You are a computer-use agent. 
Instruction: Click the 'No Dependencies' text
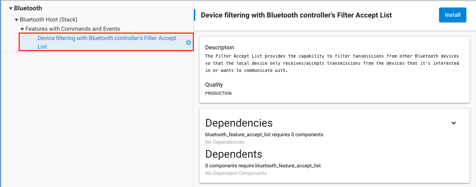(225, 142)
